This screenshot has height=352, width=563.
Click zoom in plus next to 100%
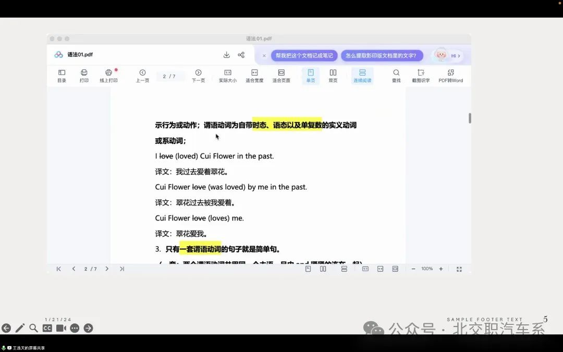pos(441,269)
